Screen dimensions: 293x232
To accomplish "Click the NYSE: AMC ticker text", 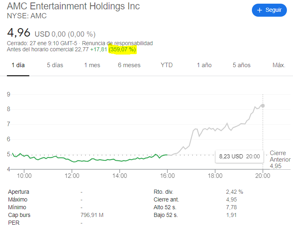I will (x=27, y=16).
